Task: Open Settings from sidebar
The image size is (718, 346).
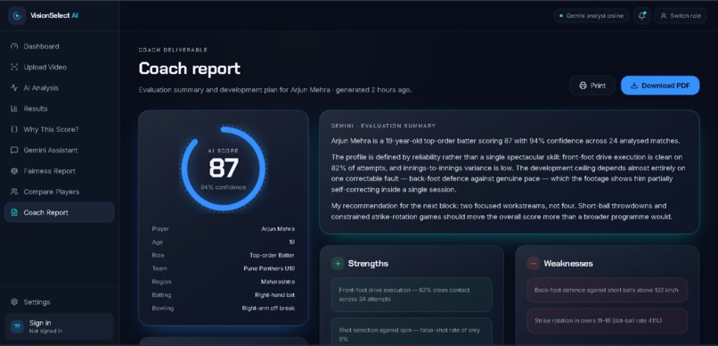Action: point(59,302)
